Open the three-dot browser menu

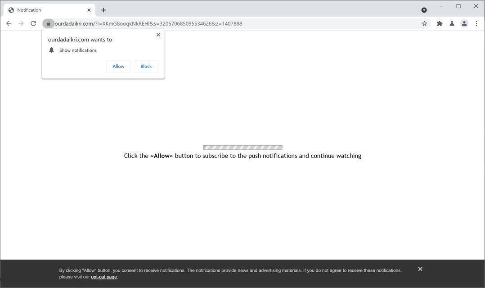[x=476, y=23]
